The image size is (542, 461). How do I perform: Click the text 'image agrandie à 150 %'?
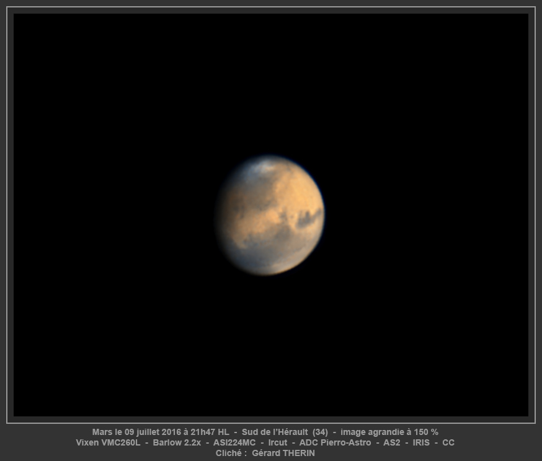click(389, 432)
